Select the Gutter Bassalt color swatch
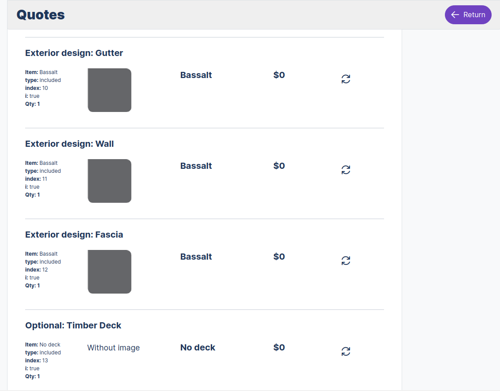Screen dimensions: 500x391 pyautogui.click(x=109, y=90)
